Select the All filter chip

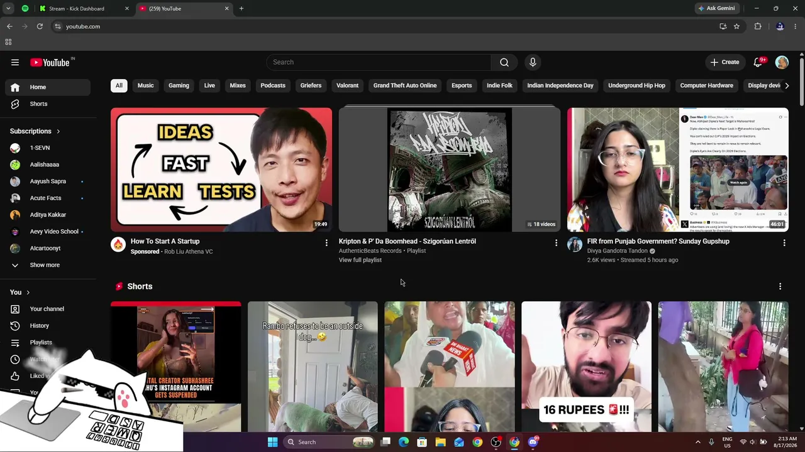tap(119, 85)
